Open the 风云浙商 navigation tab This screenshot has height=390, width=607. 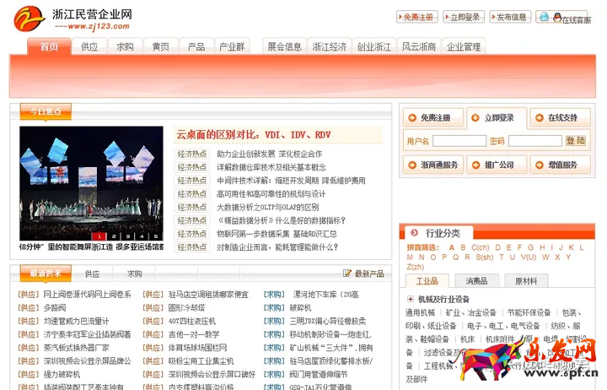(x=419, y=47)
